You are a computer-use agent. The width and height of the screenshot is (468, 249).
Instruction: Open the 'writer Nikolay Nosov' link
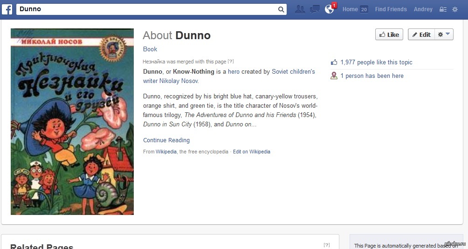pyautogui.click(x=171, y=81)
